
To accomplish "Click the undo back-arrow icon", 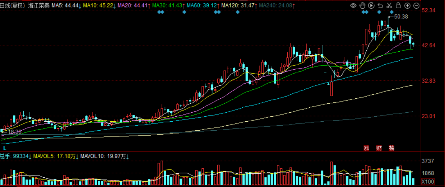I will tap(380, 5).
